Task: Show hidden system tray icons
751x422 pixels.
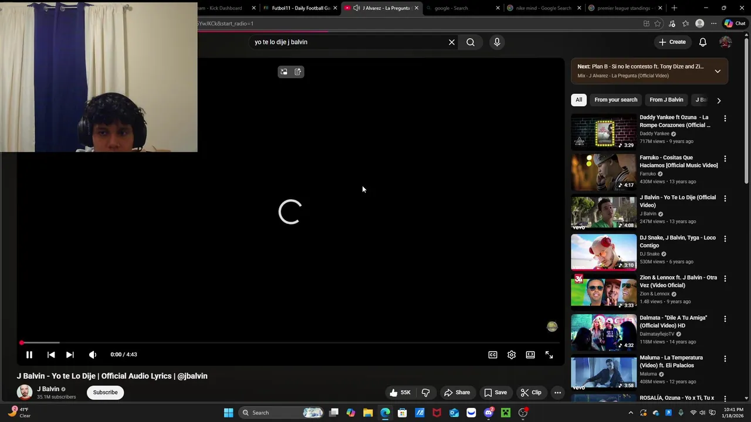Action: [x=631, y=413]
